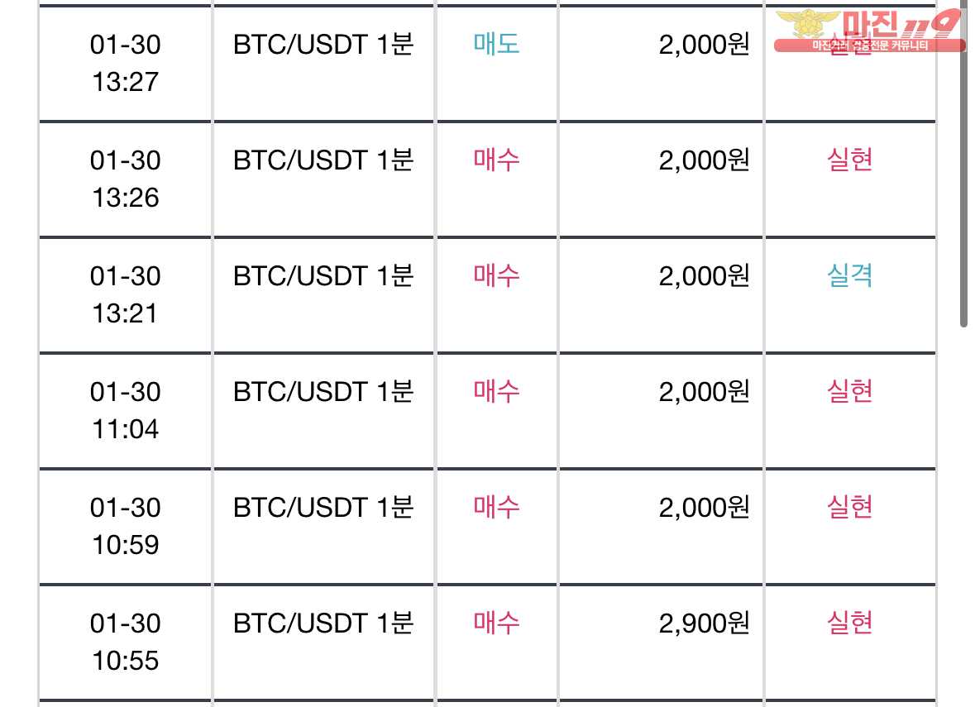975x707 pixels.
Task: Click the 2,900원 amount cell
Action: [704, 623]
